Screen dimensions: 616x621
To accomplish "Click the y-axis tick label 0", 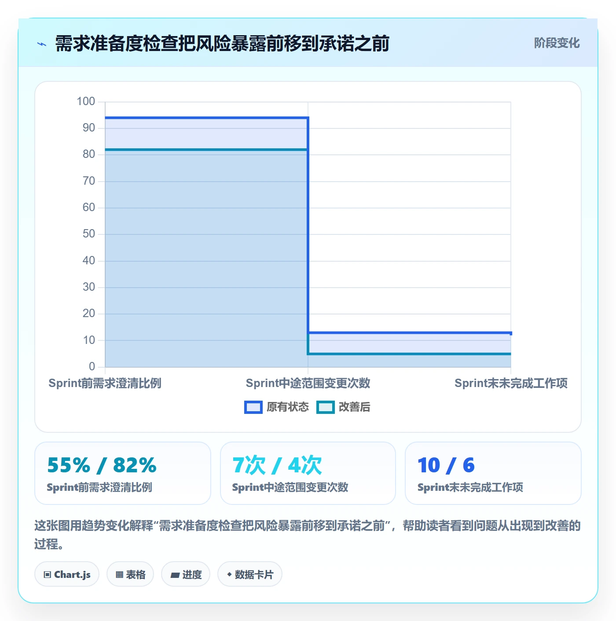I will [x=92, y=366].
